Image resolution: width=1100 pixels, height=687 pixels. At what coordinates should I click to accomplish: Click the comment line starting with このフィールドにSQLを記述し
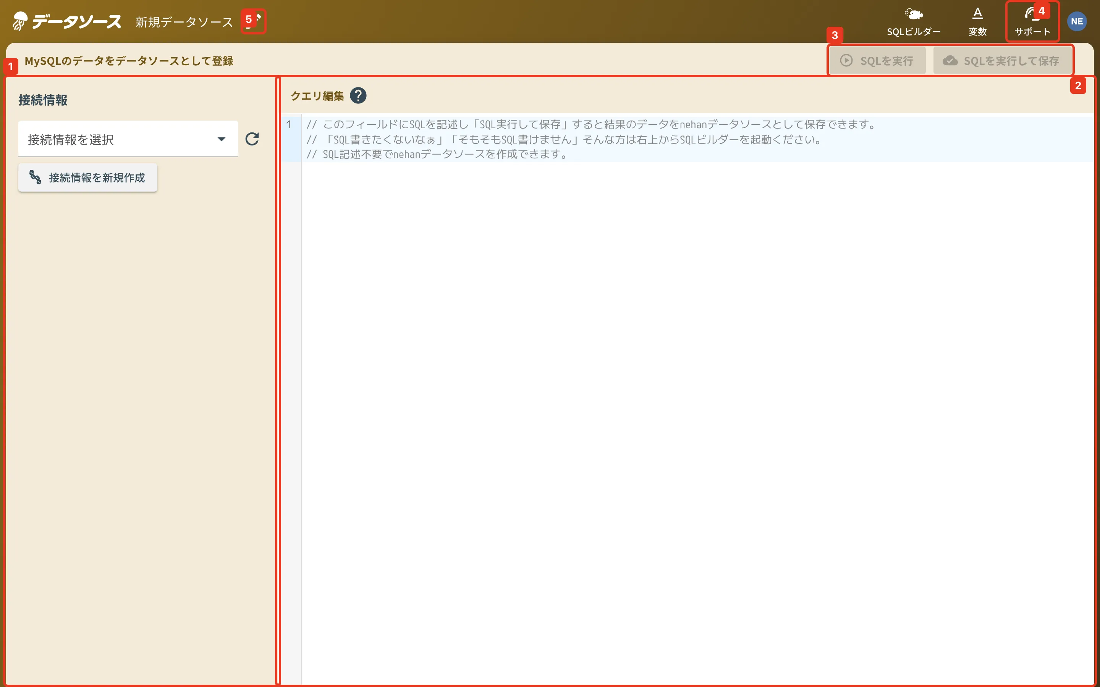(x=591, y=124)
